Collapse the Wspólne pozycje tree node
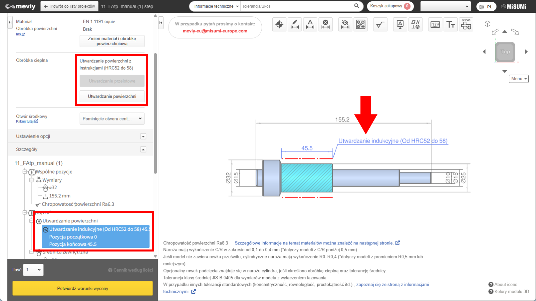 (x=25, y=172)
